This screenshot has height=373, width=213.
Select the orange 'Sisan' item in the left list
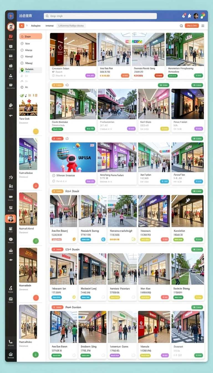(31, 36)
